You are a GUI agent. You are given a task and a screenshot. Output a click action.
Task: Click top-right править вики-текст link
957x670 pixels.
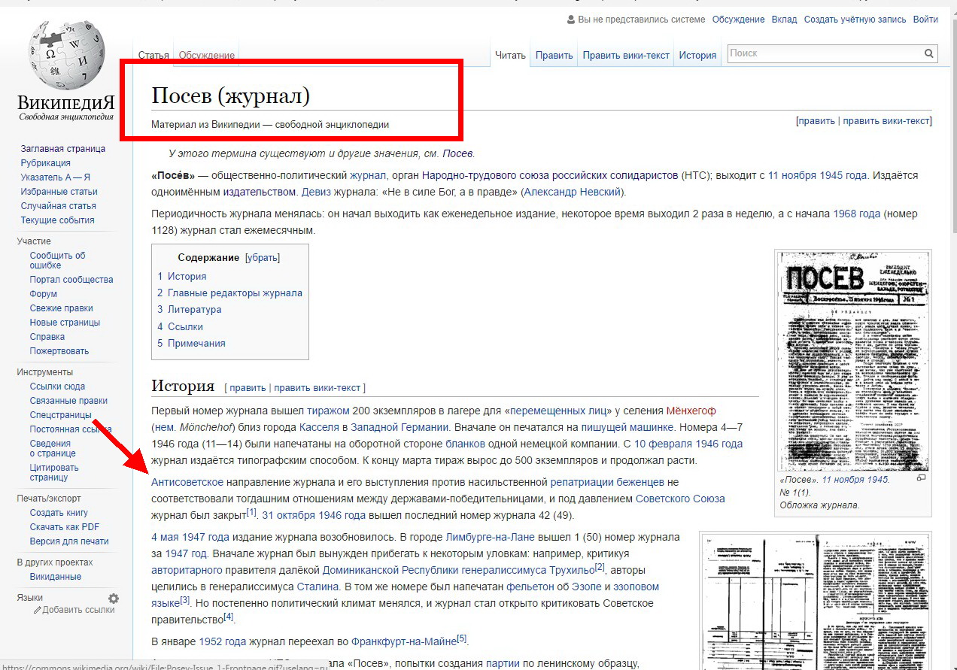pos(886,121)
